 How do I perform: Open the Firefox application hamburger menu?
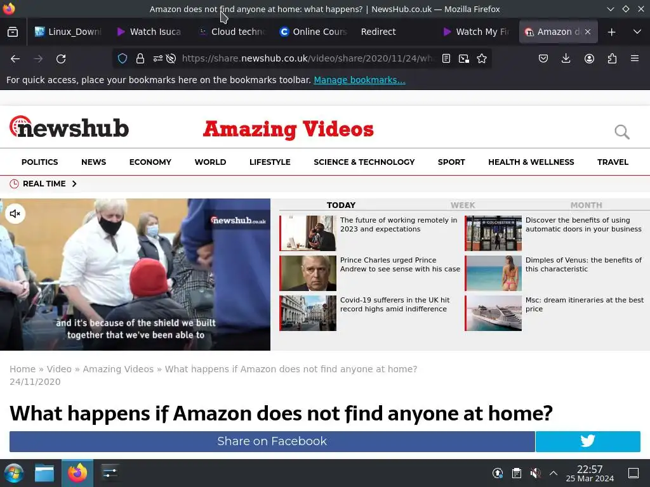click(635, 59)
